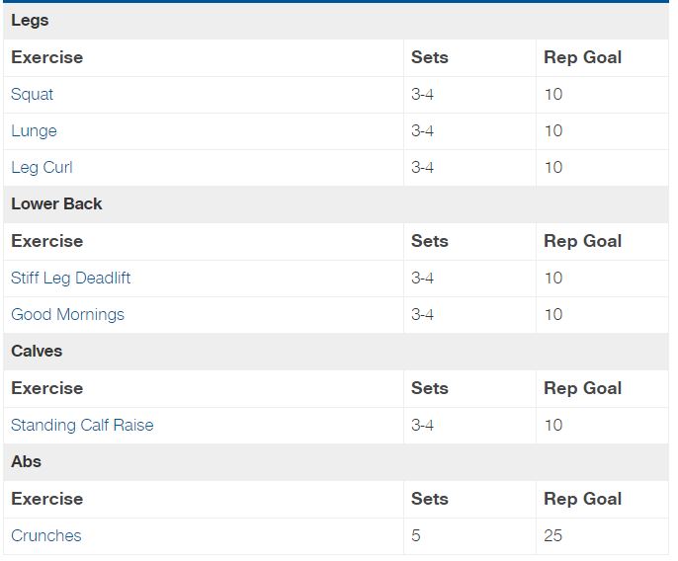This screenshot has height=561, width=678.
Task: Select the Exercise header under Legs
Action: (x=46, y=57)
